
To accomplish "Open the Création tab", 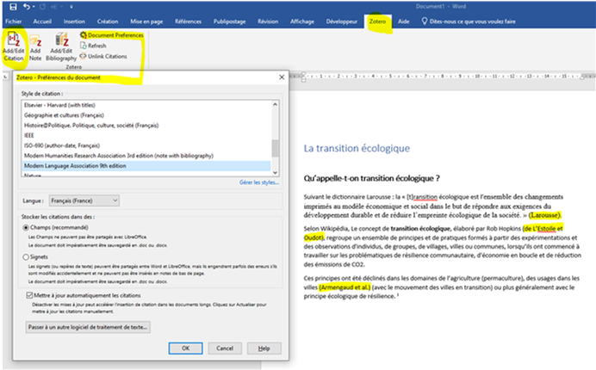I will tap(108, 22).
